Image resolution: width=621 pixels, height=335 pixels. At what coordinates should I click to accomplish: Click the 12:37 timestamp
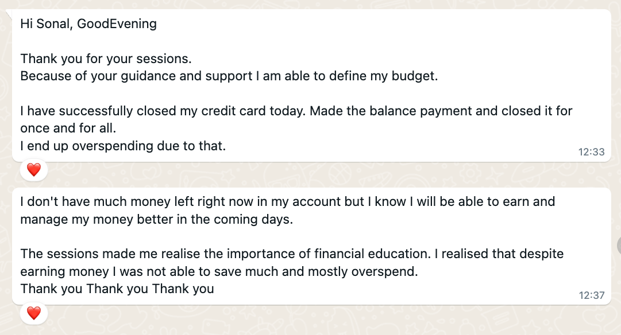(591, 295)
